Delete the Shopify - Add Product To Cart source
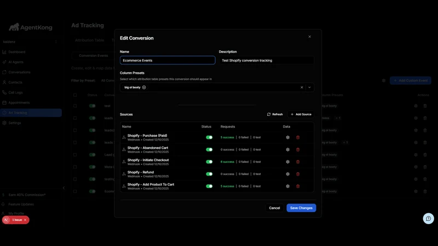 coord(298,186)
